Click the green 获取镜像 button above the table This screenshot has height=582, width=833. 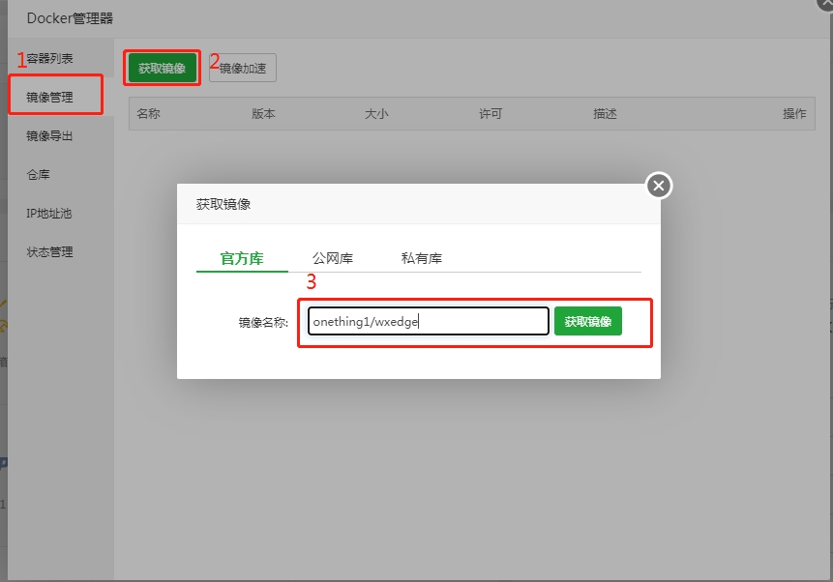pyautogui.click(x=162, y=68)
